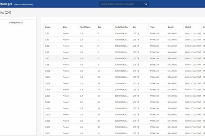Click the Shelf Name column header
Image resolution: width=205 pixels, height=136 pixels.
pyautogui.click(x=86, y=27)
